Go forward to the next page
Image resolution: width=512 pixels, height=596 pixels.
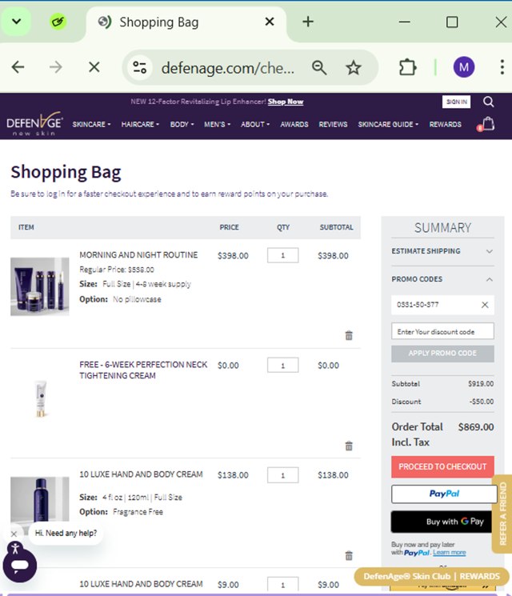click(x=55, y=67)
